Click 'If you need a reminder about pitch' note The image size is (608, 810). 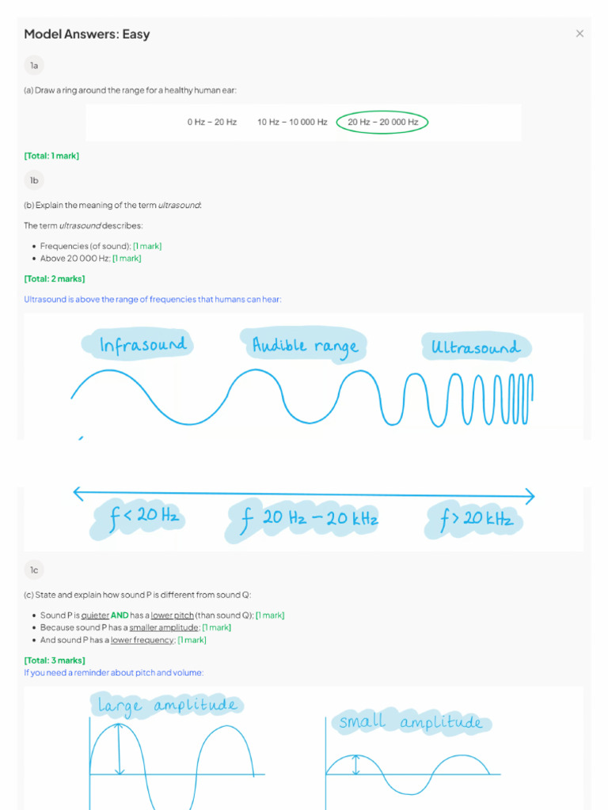pyautogui.click(x=114, y=672)
